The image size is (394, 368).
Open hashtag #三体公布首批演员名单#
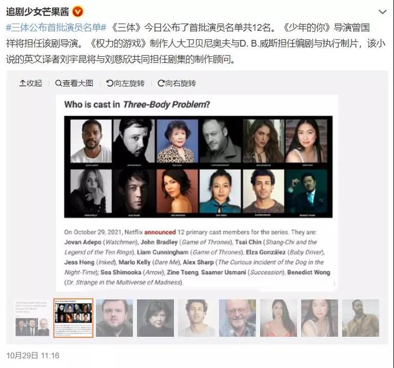point(56,28)
